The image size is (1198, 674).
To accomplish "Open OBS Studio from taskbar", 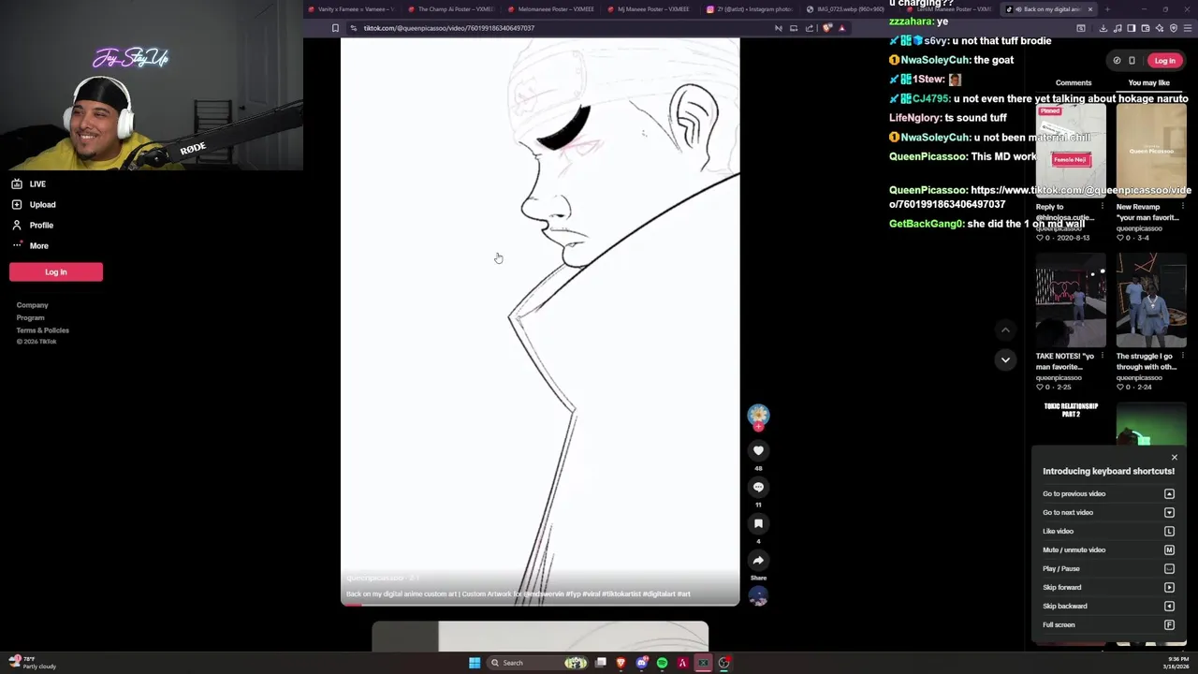I will tap(723, 663).
